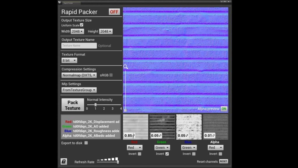The height and width of the screenshot is (168, 298).
Task: Click the Green channel 0.05 value box
Action: pos(156,136)
